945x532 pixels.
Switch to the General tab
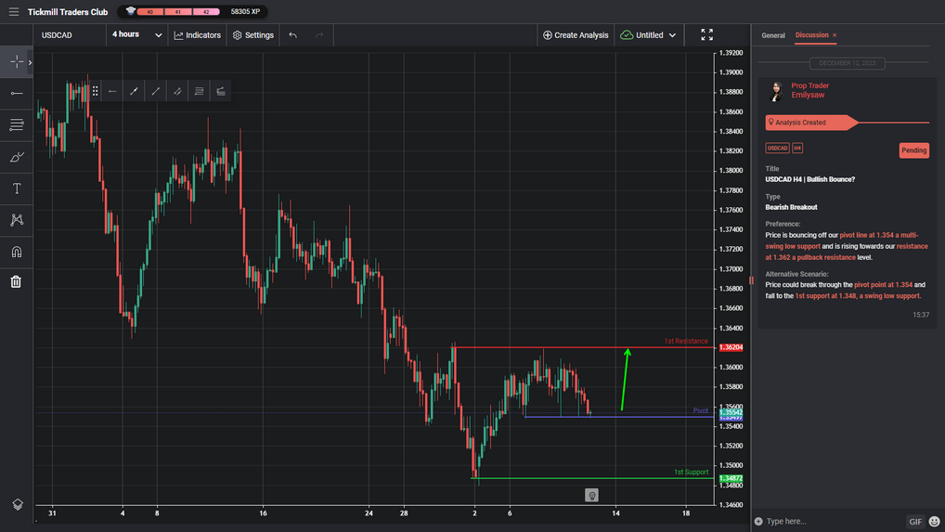[772, 35]
